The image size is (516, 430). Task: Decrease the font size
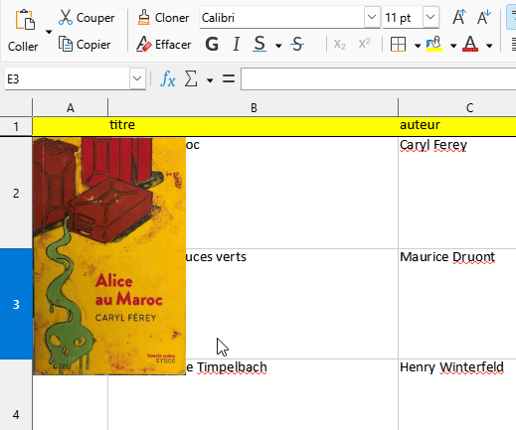pos(484,17)
